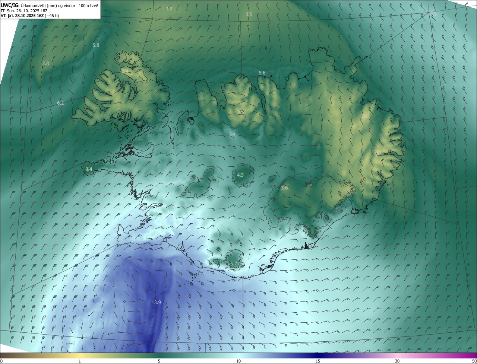The height and width of the screenshot is (364, 477).
Task: Click the 3.4 value label on the peninsula
Action: pyautogui.click(x=89, y=169)
